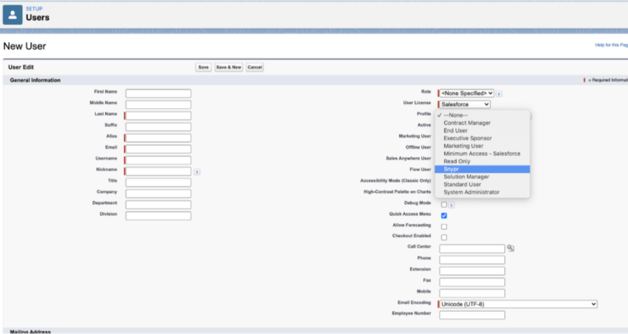Enable the Debug Mode checkbox
This screenshot has width=628, height=334.
click(444, 205)
